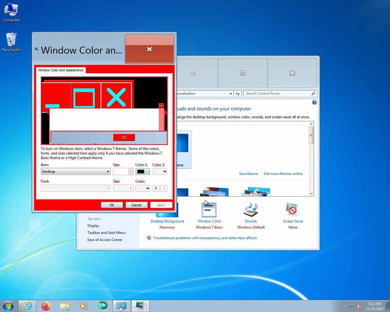Maximize the Personalization window
The image size is (390, 312).
click(243, 73)
